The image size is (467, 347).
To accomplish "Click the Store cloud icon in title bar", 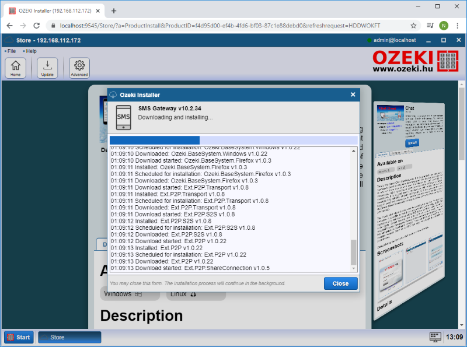I will [9, 40].
